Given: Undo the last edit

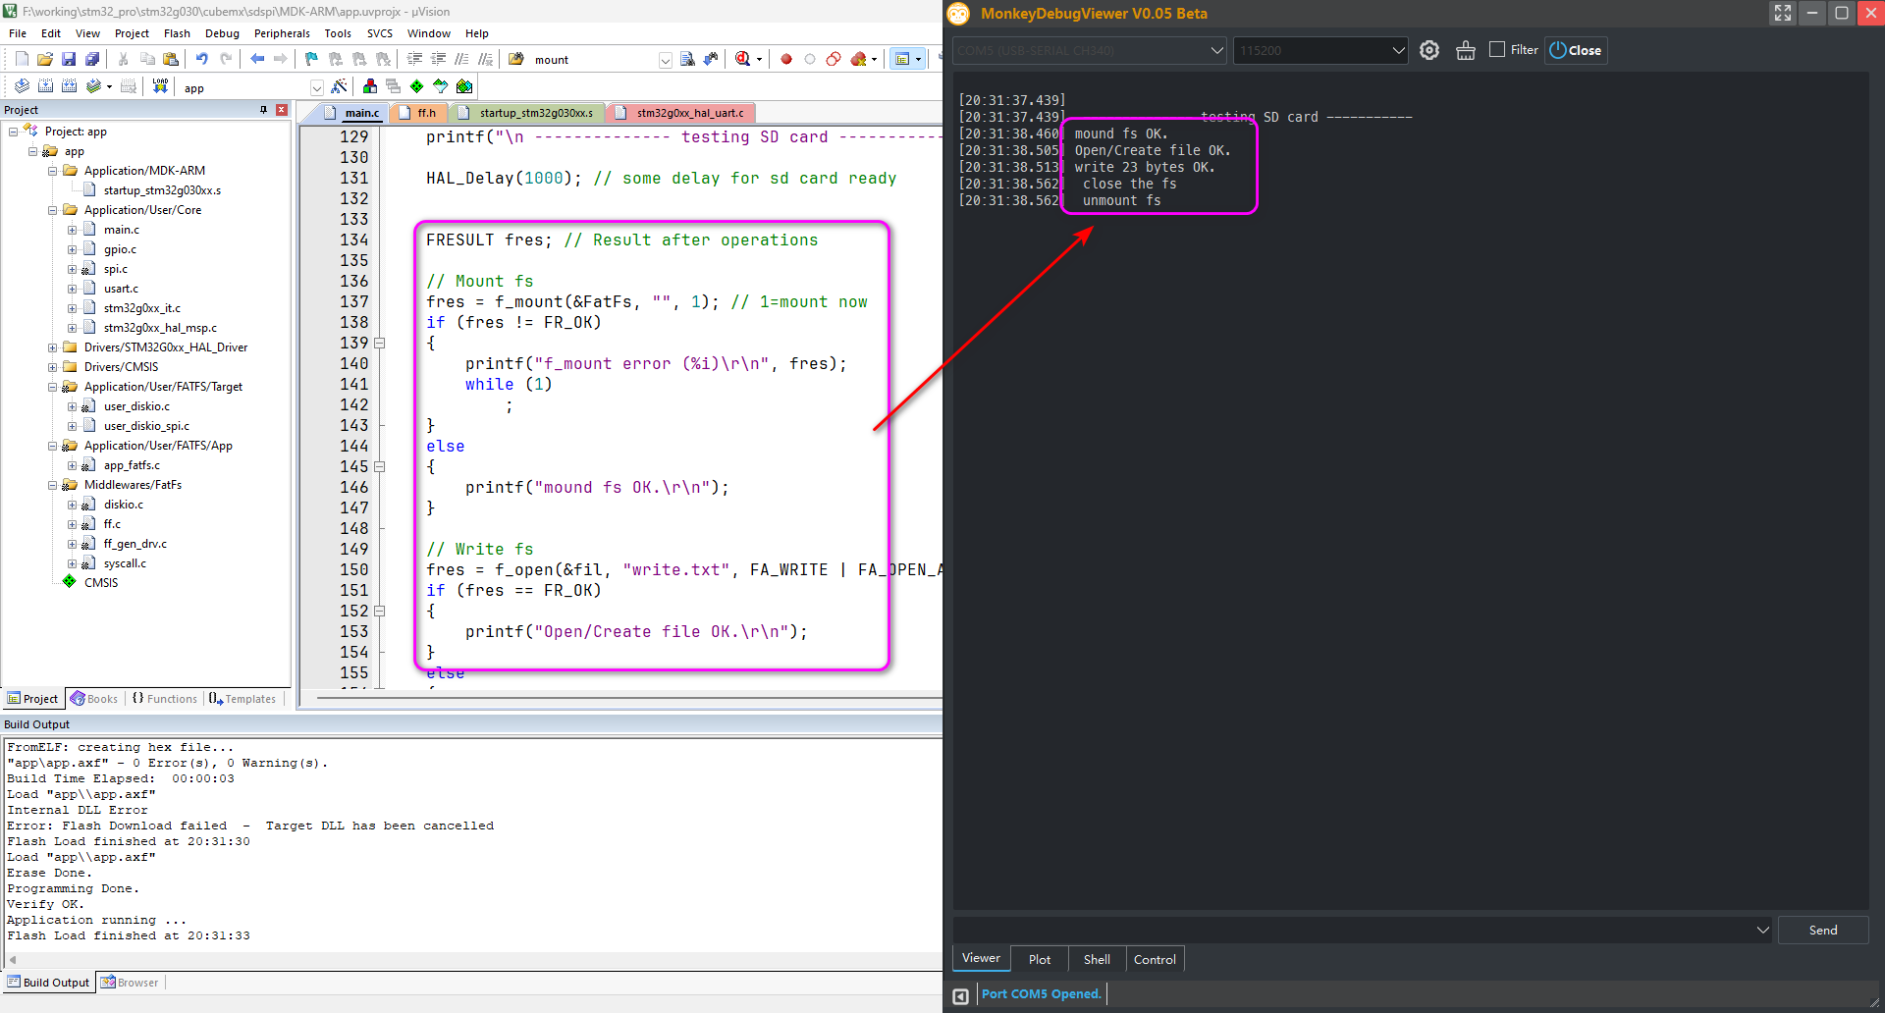Looking at the screenshot, I should click(201, 59).
